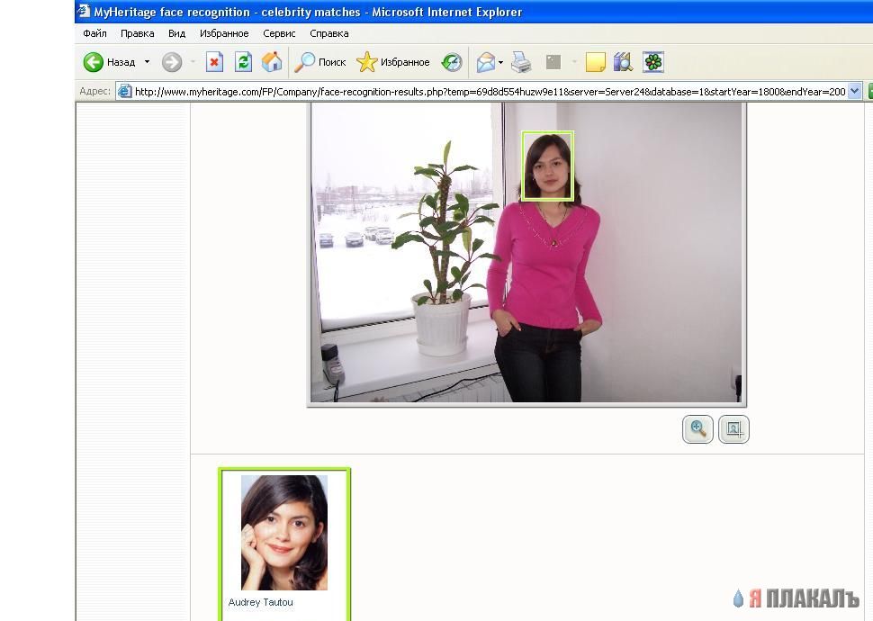
Task: Open the History clock icon
Action: point(452,62)
